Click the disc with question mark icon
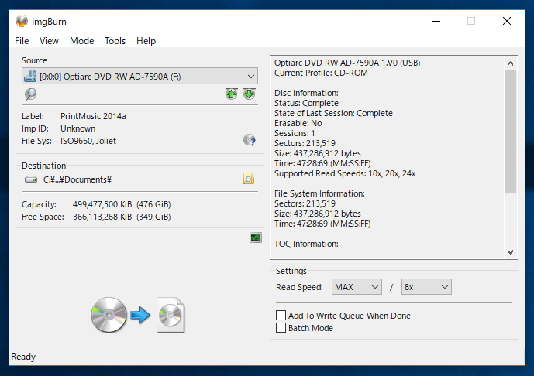Screen dimensions: 534x376 [250, 140]
